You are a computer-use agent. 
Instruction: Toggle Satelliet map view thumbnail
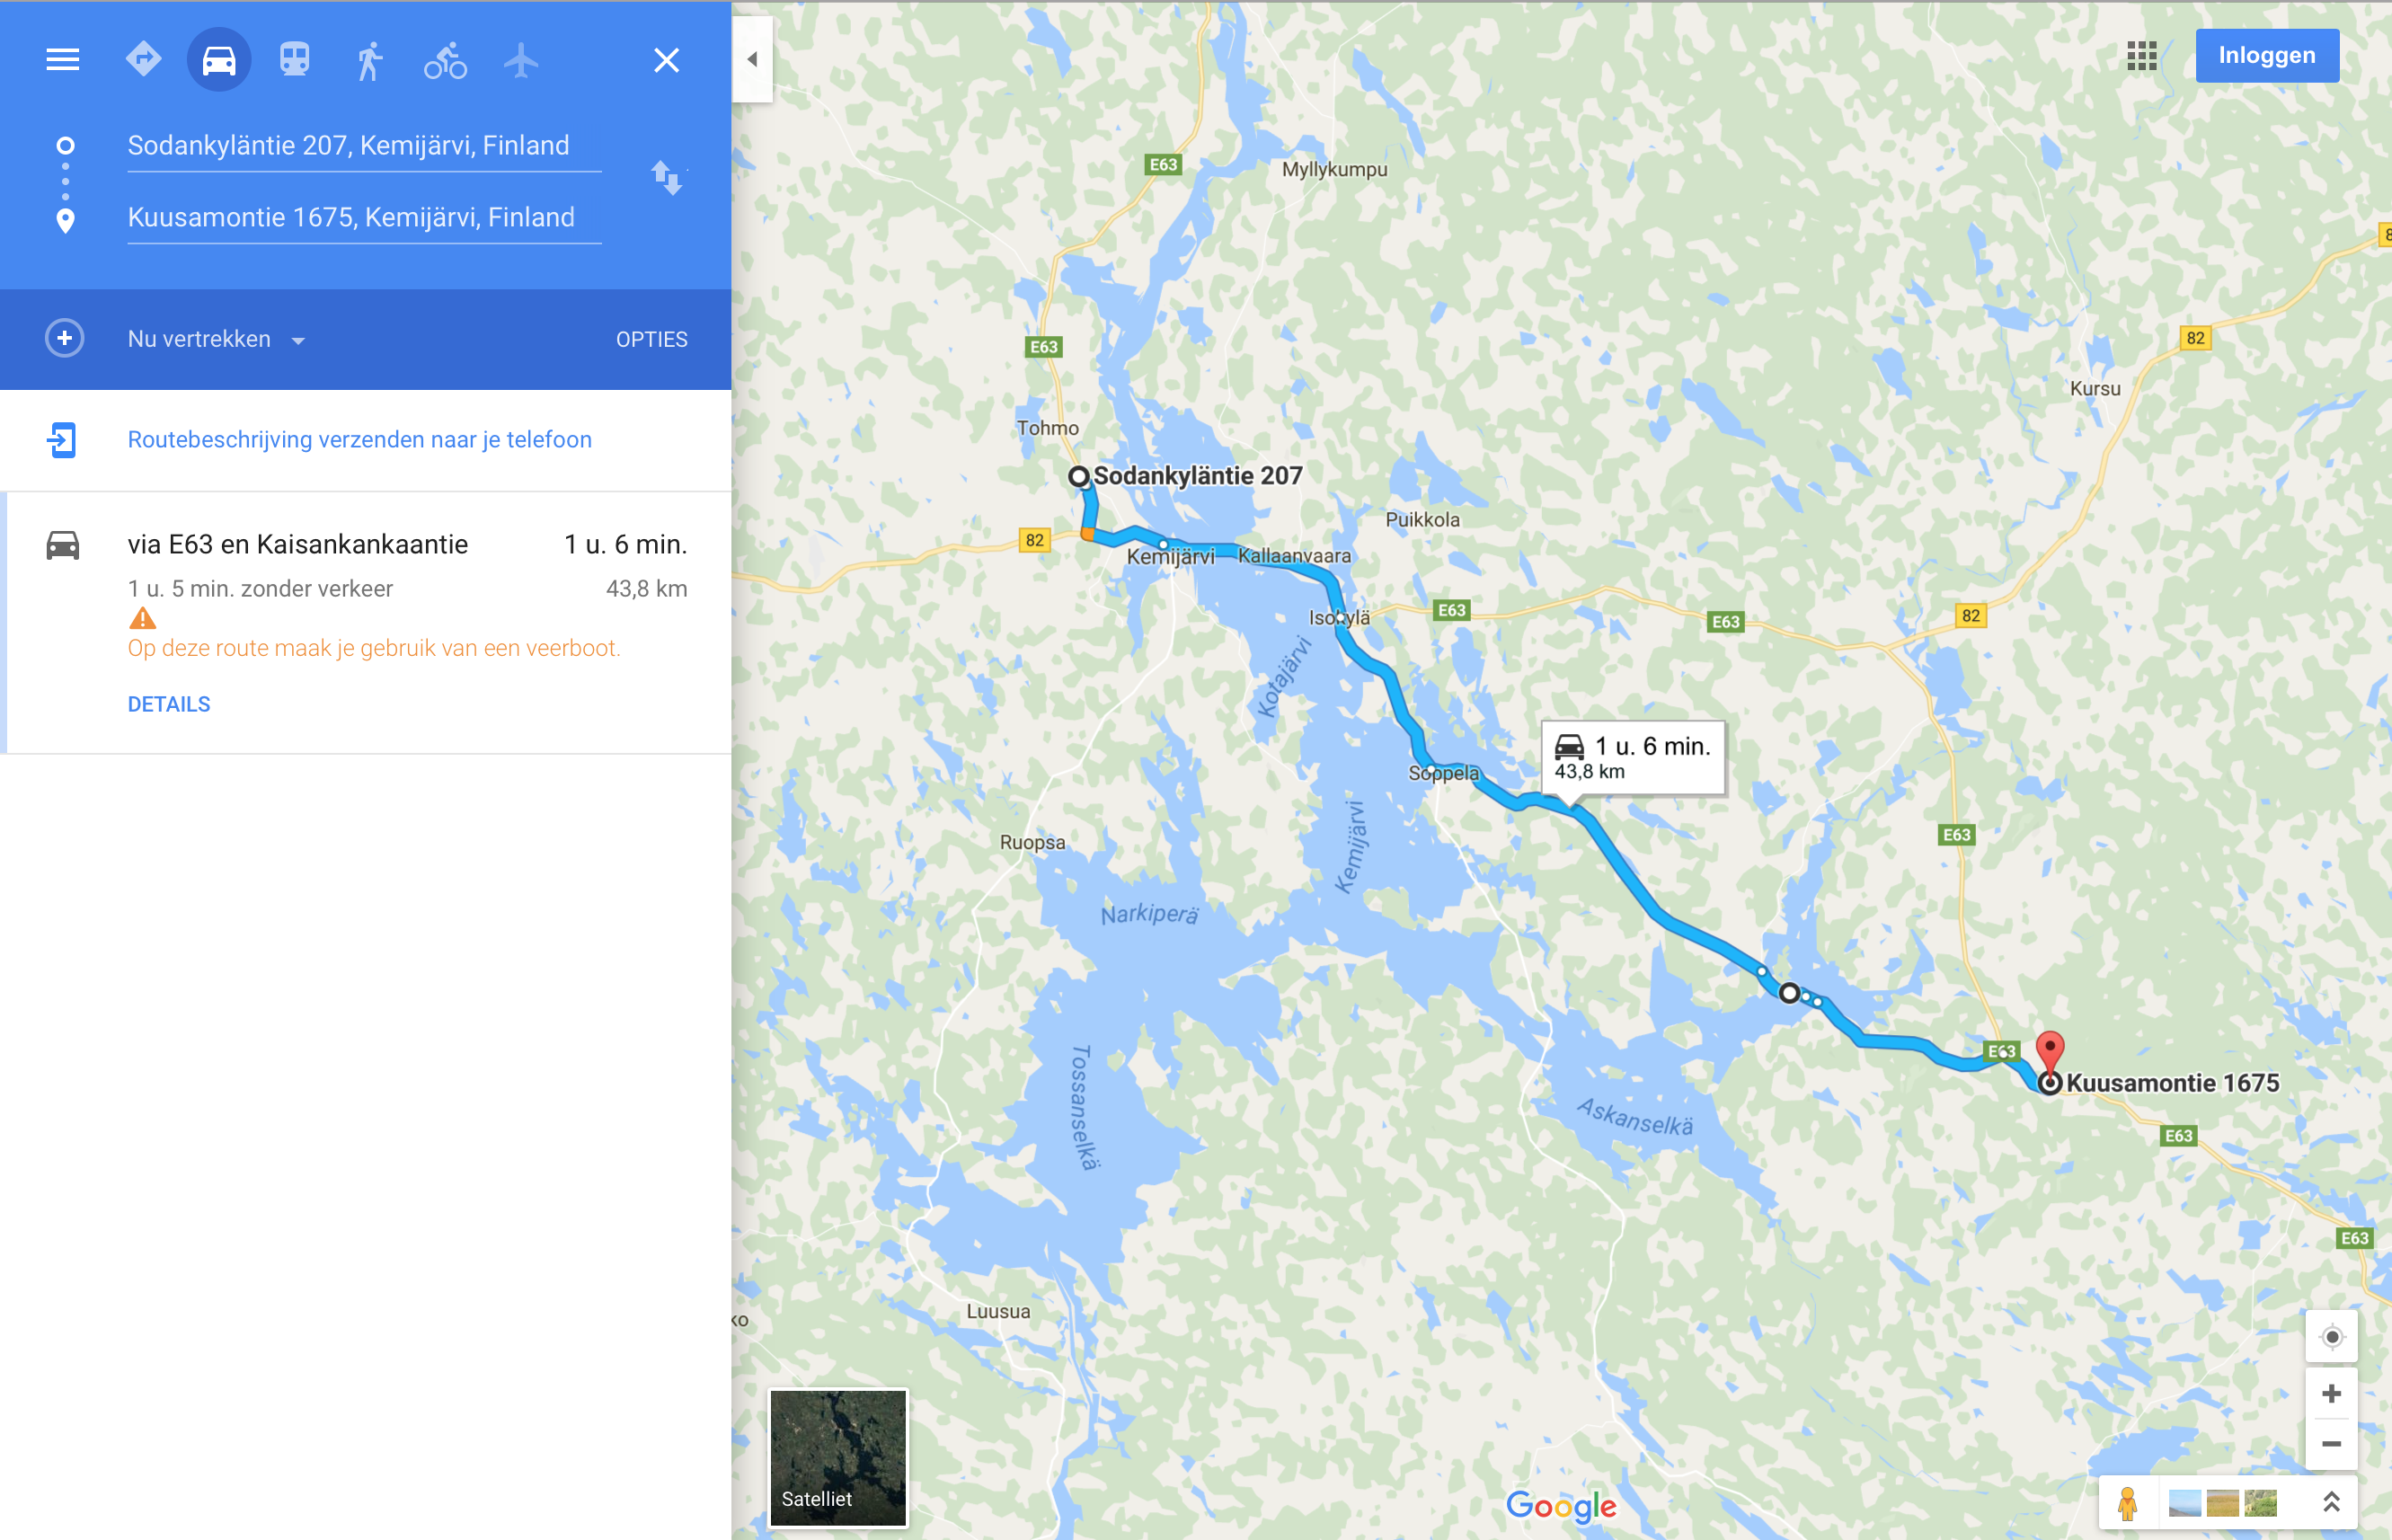click(838, 1457)
